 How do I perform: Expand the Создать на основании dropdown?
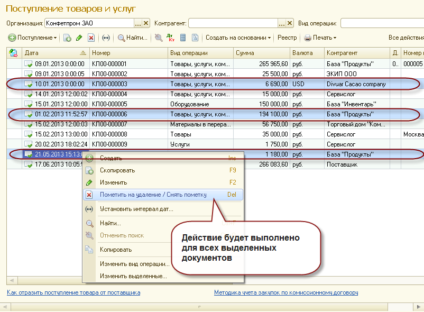[238, 38]
